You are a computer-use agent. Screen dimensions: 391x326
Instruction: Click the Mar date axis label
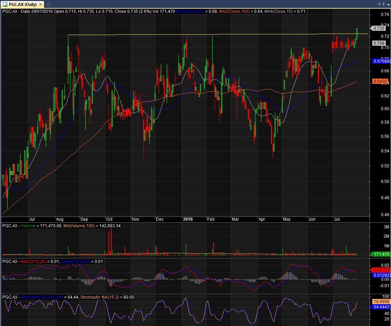click(235, 219)
